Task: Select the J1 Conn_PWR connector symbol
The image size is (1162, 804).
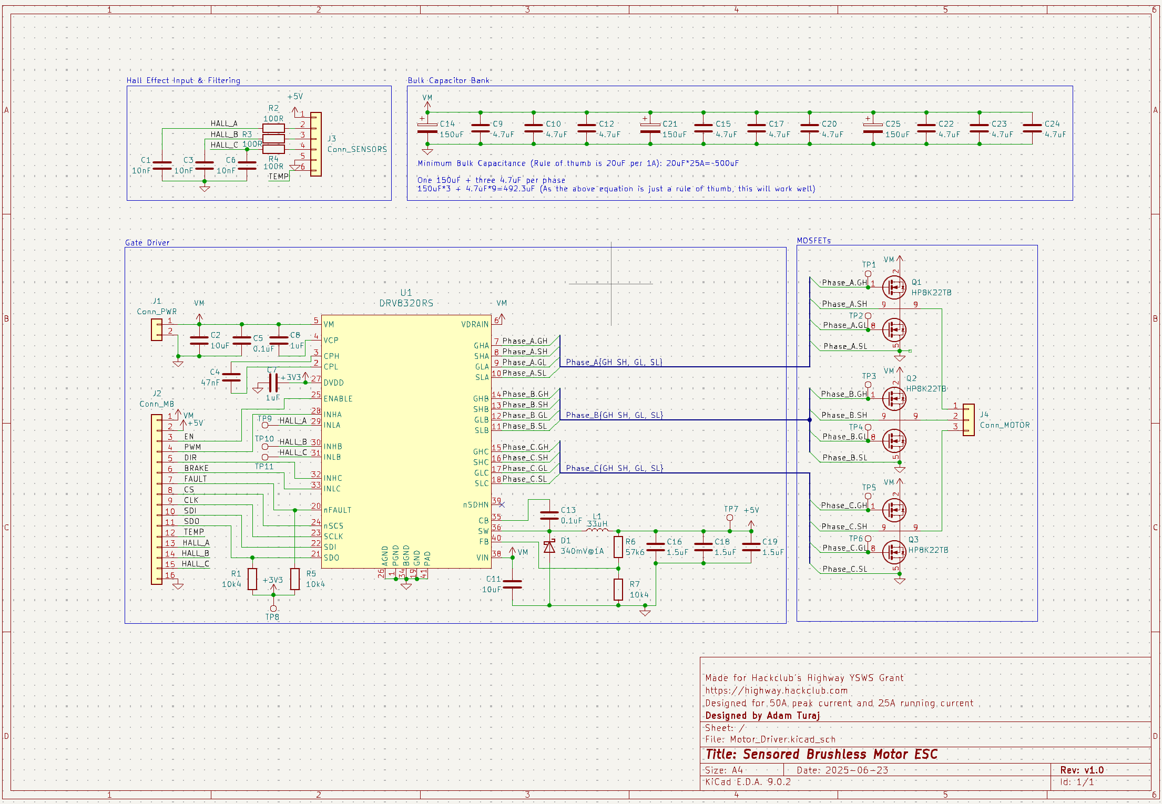Action: tap(157, 330)
